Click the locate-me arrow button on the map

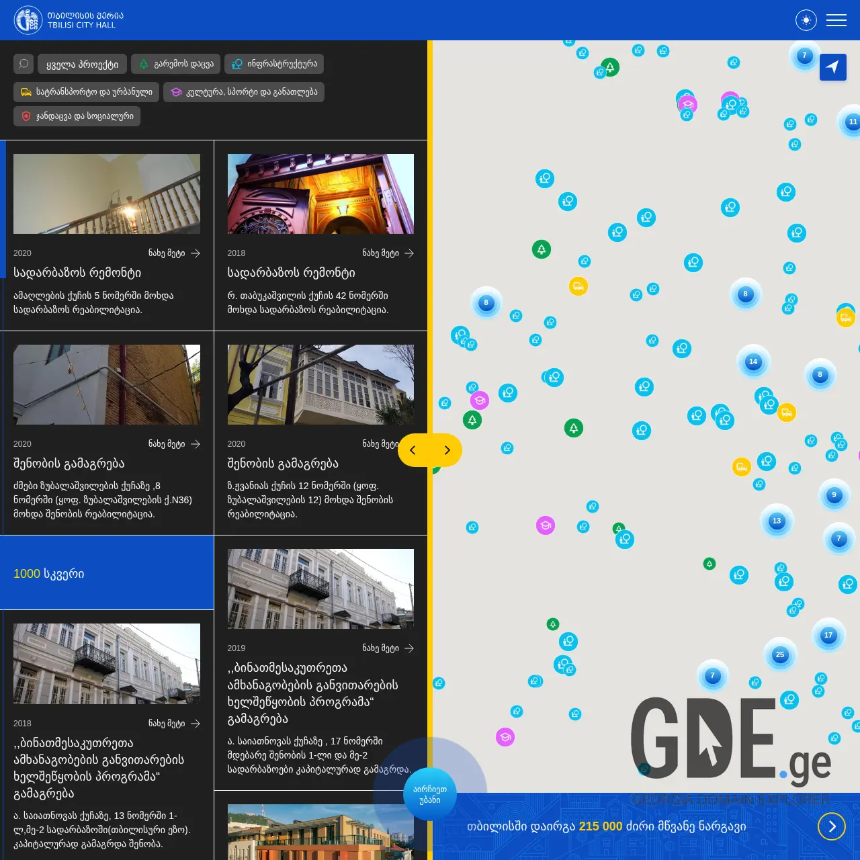[x=833, y=67]
